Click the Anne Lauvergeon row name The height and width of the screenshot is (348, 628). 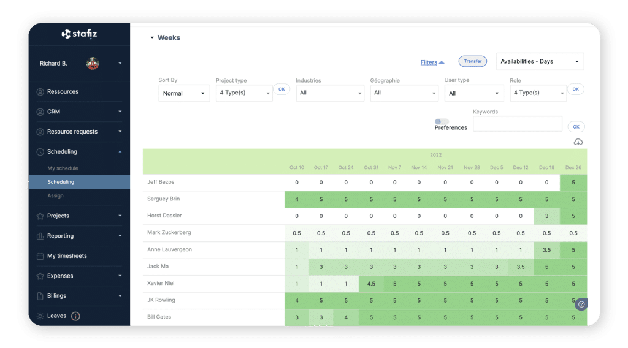pyautogui.click(x=169, y=249)
